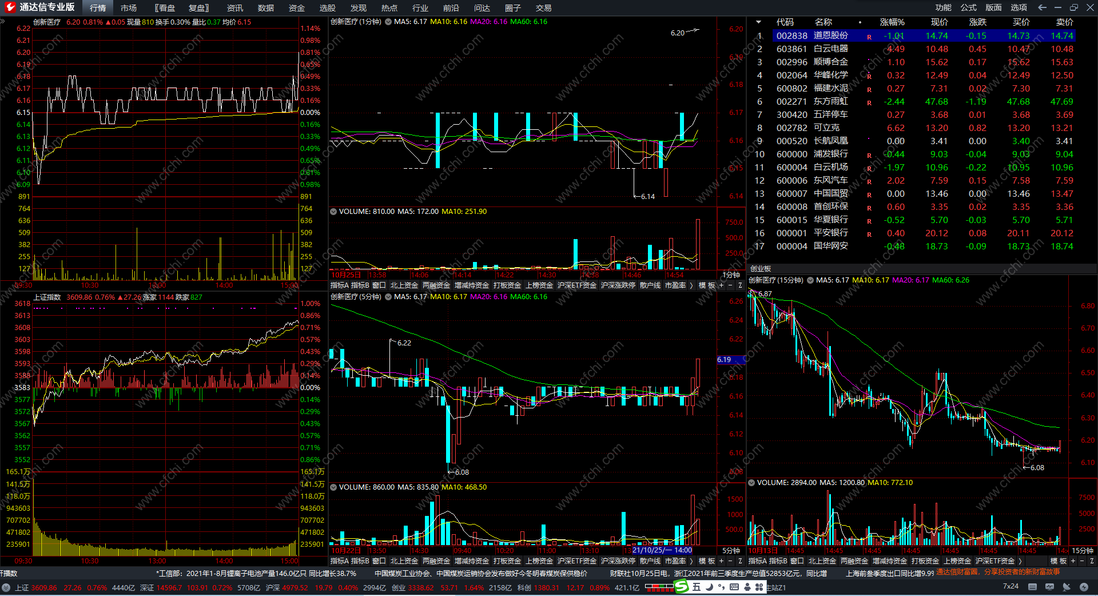Click market signal strength bar indicator
The image size is (1098, 596).
[x=659, y=587]
